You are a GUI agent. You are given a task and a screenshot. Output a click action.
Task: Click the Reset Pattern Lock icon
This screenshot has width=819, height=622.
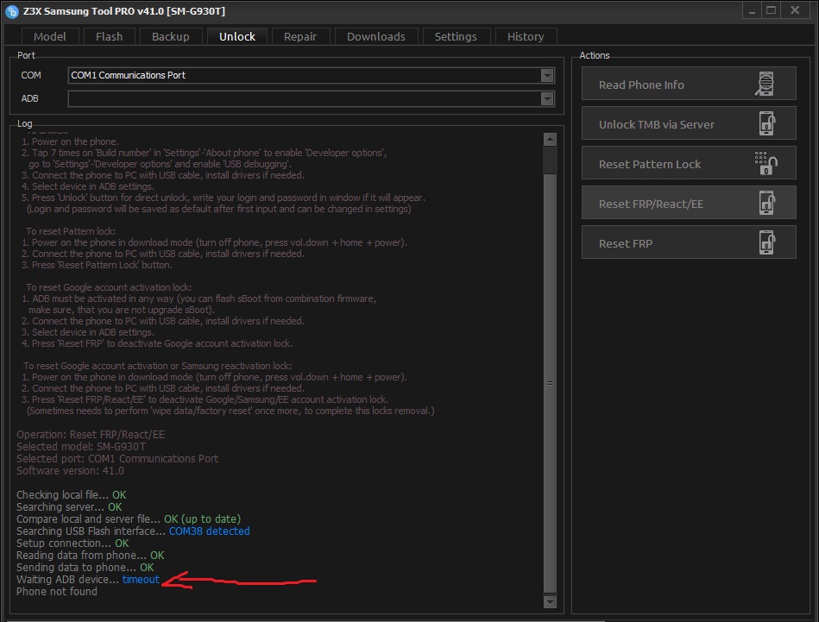(x=766, y=163)
